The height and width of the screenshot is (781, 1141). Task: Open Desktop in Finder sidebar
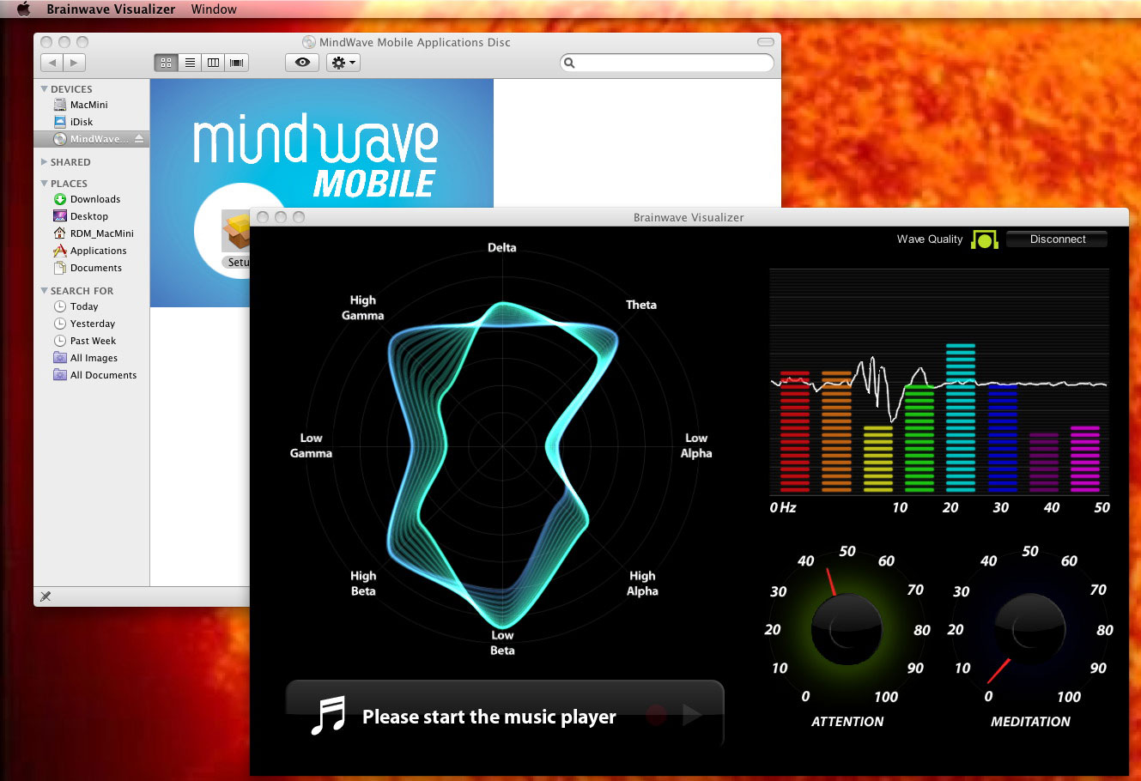(x=91, y=216)
